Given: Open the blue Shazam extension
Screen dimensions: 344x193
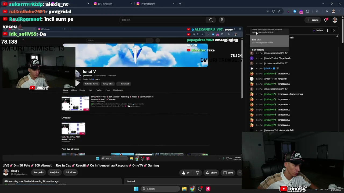Looking at the screenshot, I should click(295, 11).
